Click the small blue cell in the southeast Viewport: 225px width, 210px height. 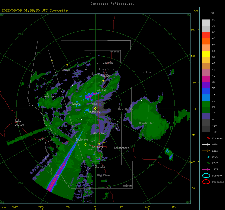click(x=171, y=157)
